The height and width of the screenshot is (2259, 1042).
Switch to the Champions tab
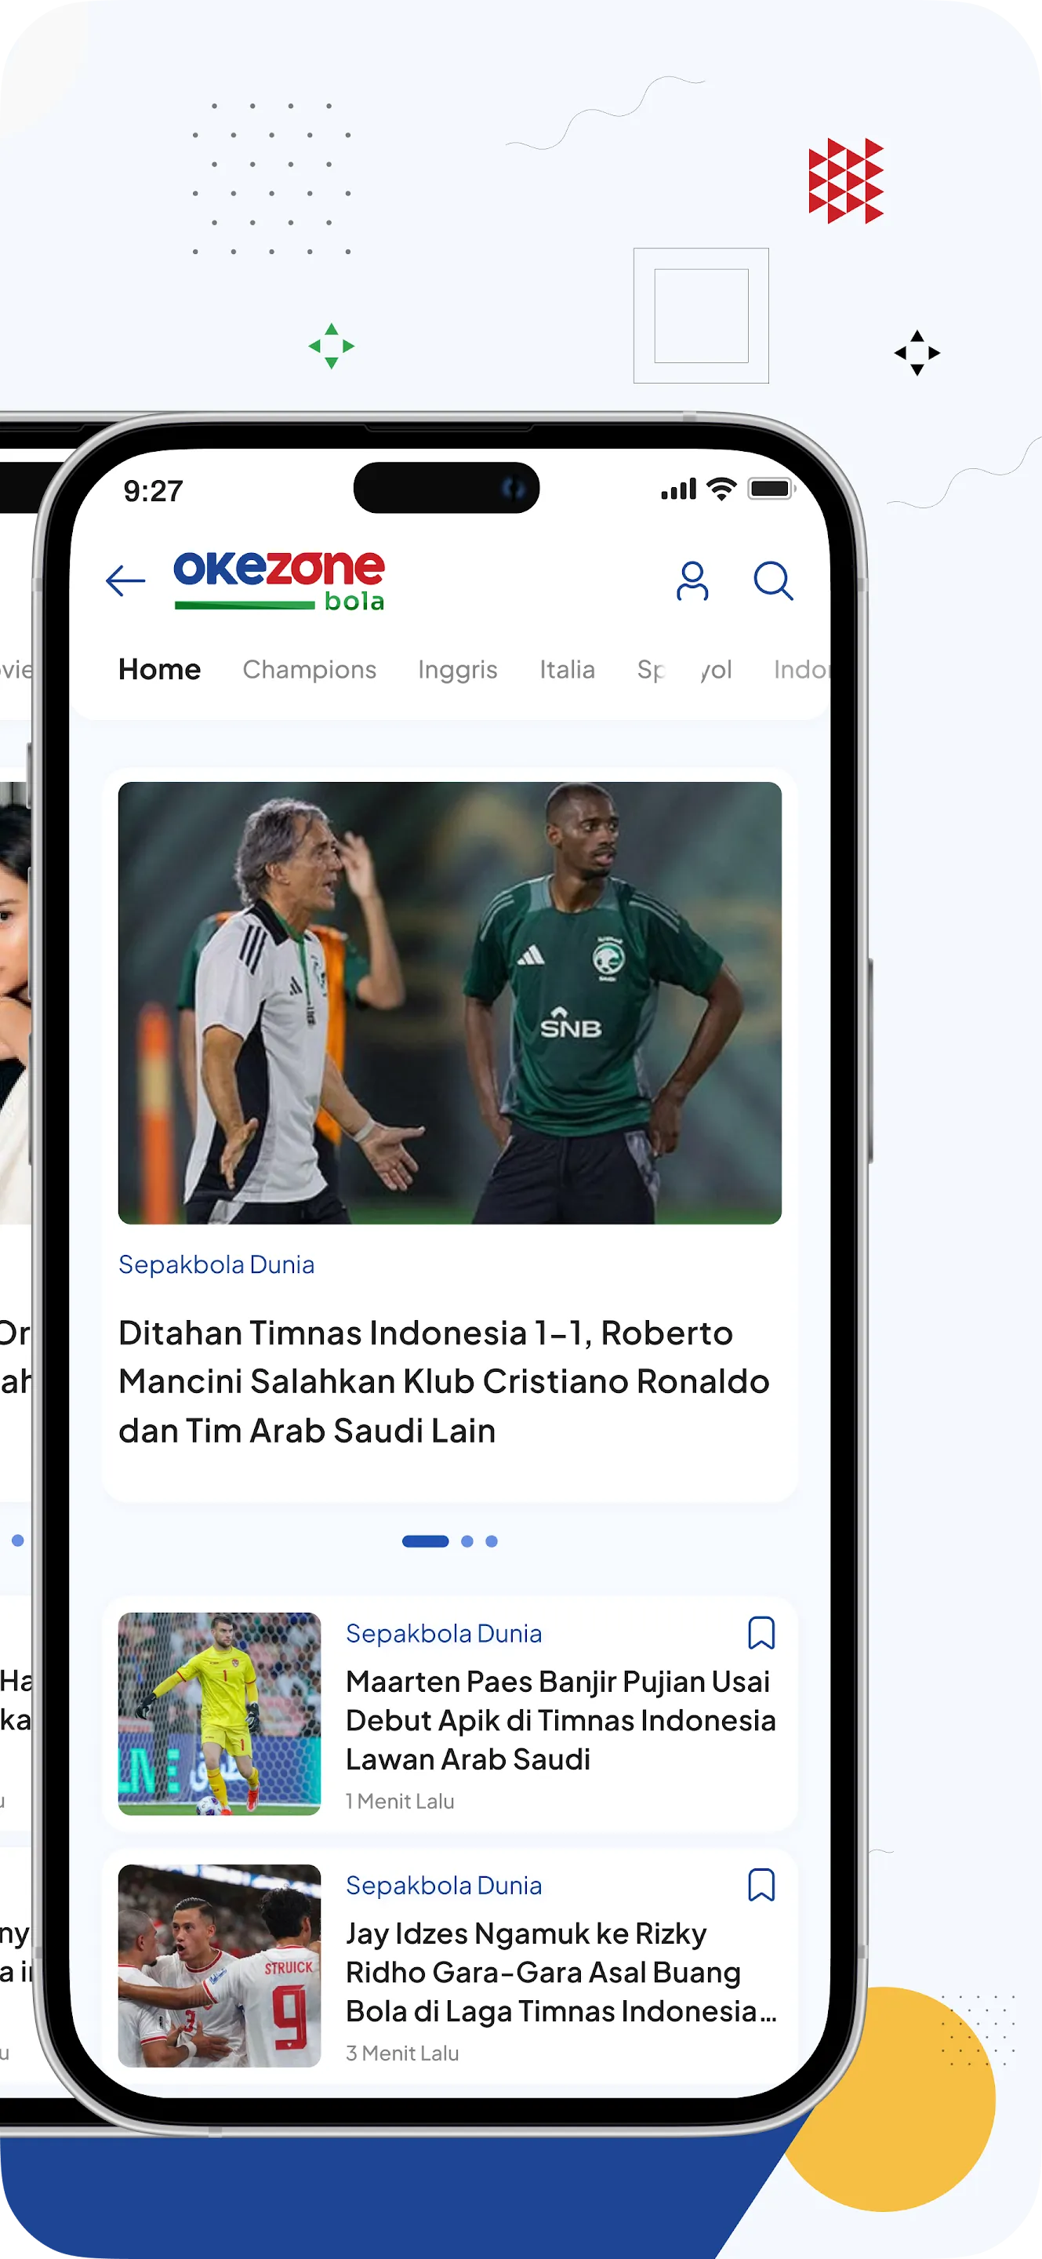(x=310, y=669)
